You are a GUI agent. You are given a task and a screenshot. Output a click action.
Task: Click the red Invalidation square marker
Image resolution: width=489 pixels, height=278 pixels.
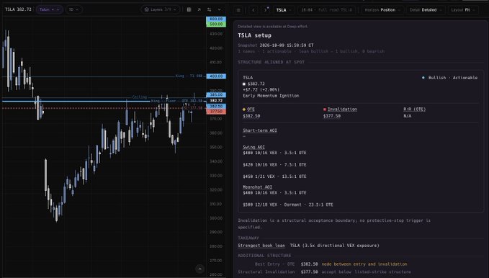(325, 109)
